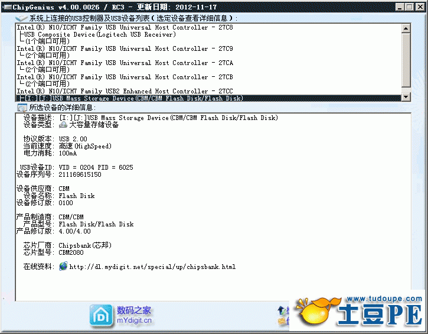Image resolution: width=428 pixels, height=334 pixels.
Task: Click the selected device details header icon
Action: 22,108
